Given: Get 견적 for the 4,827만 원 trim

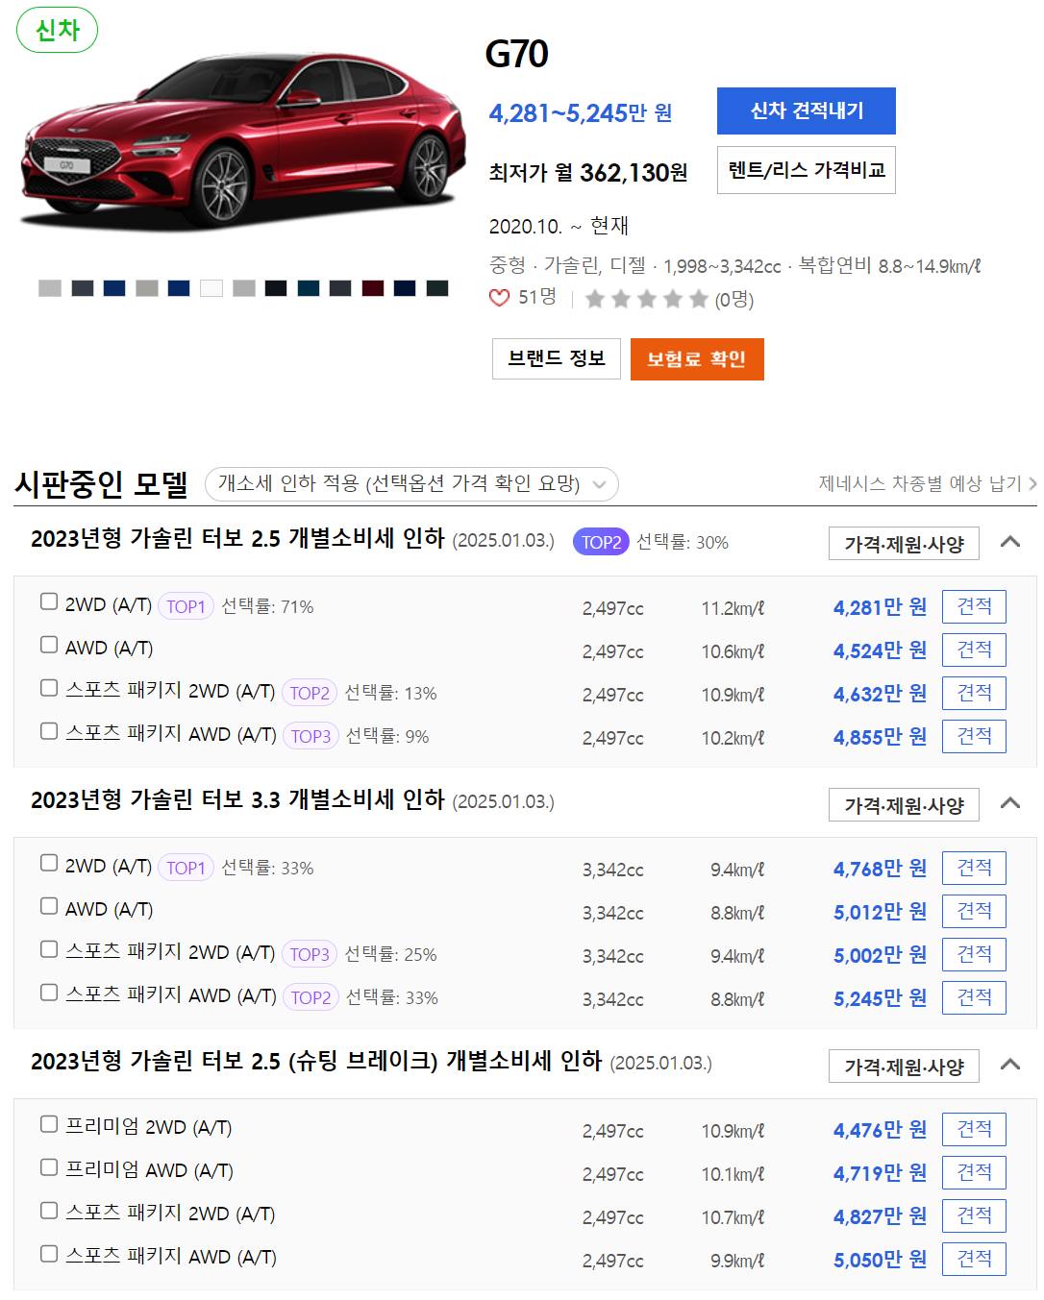Looking at the screenshot, I should [974, 1215].
